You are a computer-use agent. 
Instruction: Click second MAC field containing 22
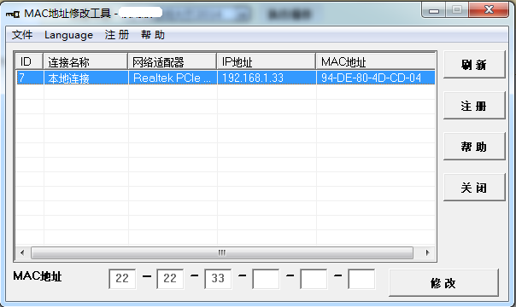[x=170, y=279]
